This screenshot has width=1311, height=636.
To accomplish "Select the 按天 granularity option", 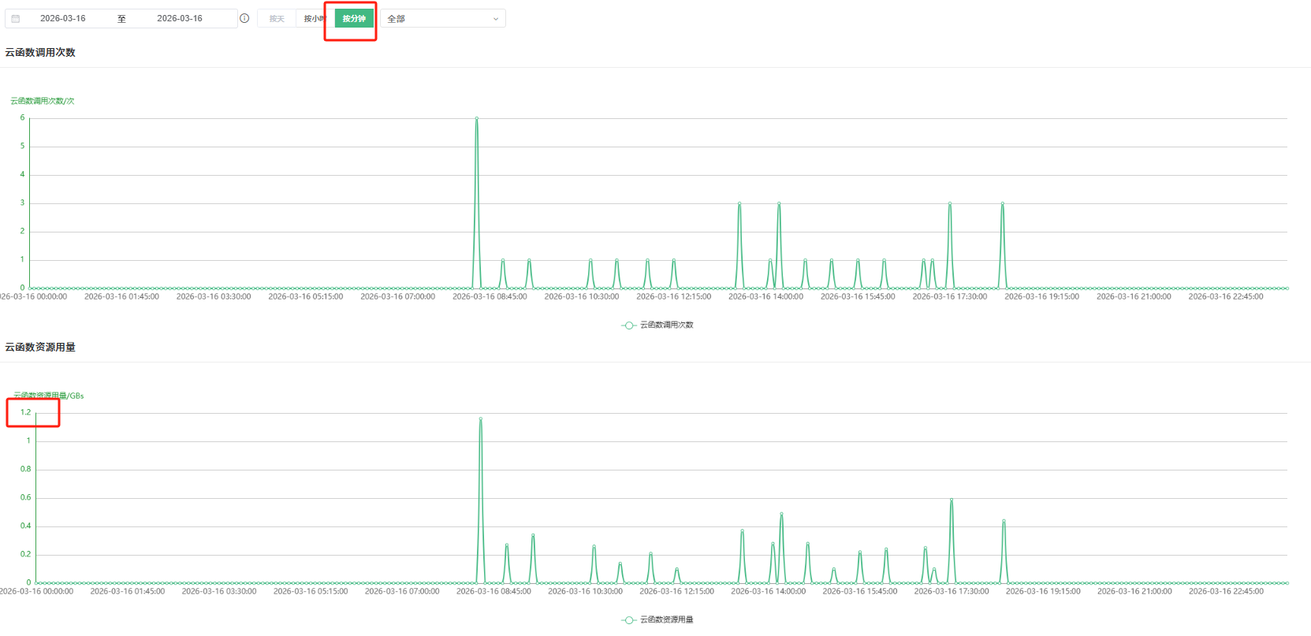I will pyautogui.click(x=277, y=18).
